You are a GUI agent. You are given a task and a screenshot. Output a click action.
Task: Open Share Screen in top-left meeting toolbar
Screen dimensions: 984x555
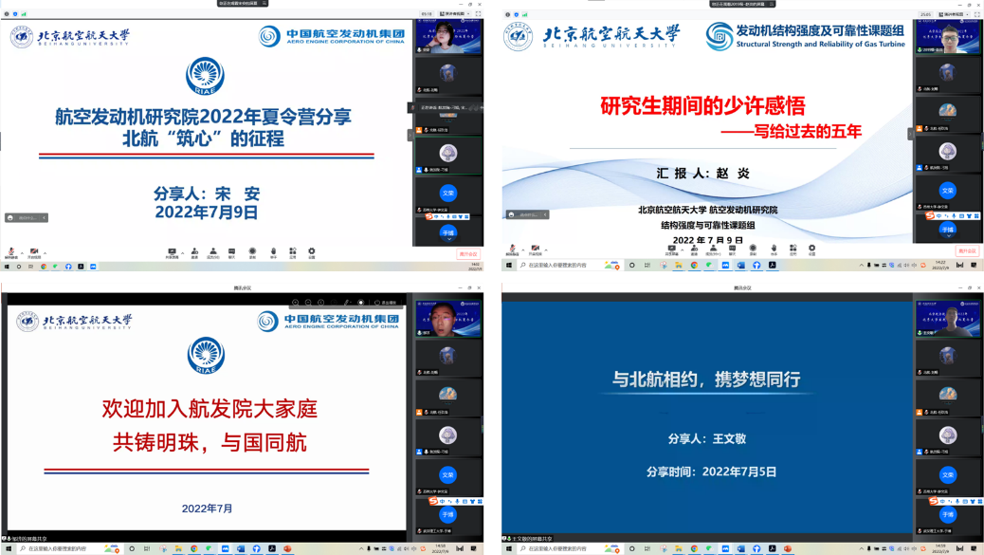tap(172, 251)
